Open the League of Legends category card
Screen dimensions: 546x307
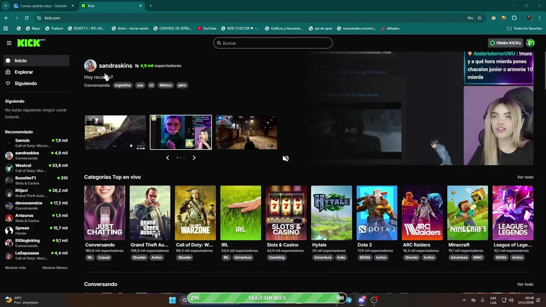pyautogui.click(x=513, y=213)
